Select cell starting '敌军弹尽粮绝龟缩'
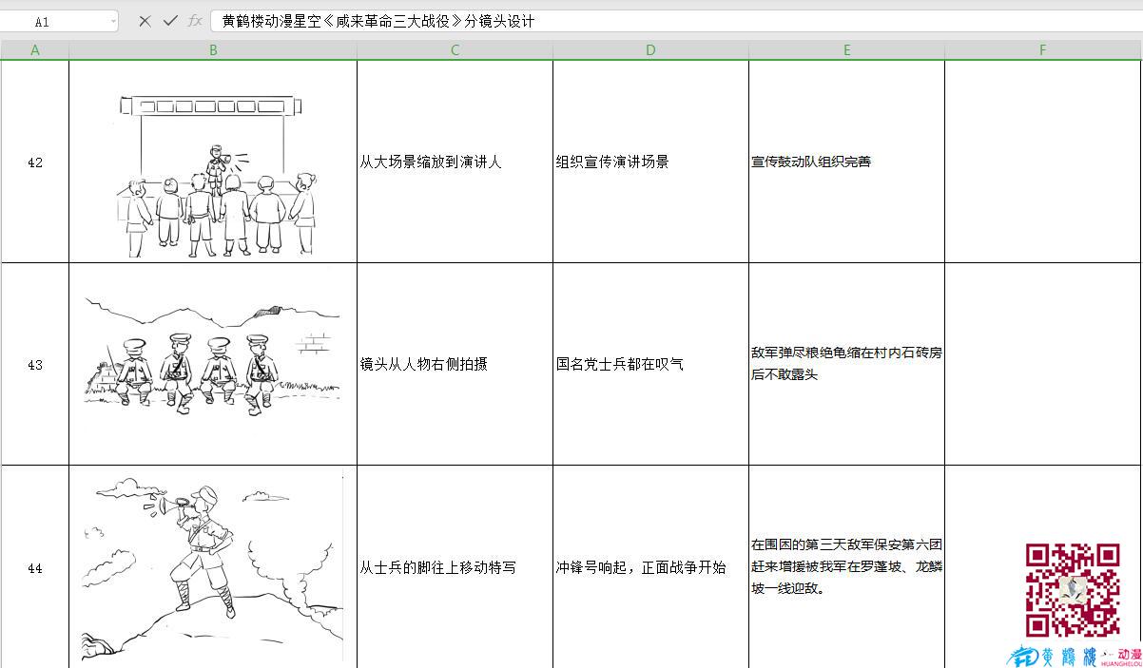The image size is (1143, 668). [x=846, y=364]
